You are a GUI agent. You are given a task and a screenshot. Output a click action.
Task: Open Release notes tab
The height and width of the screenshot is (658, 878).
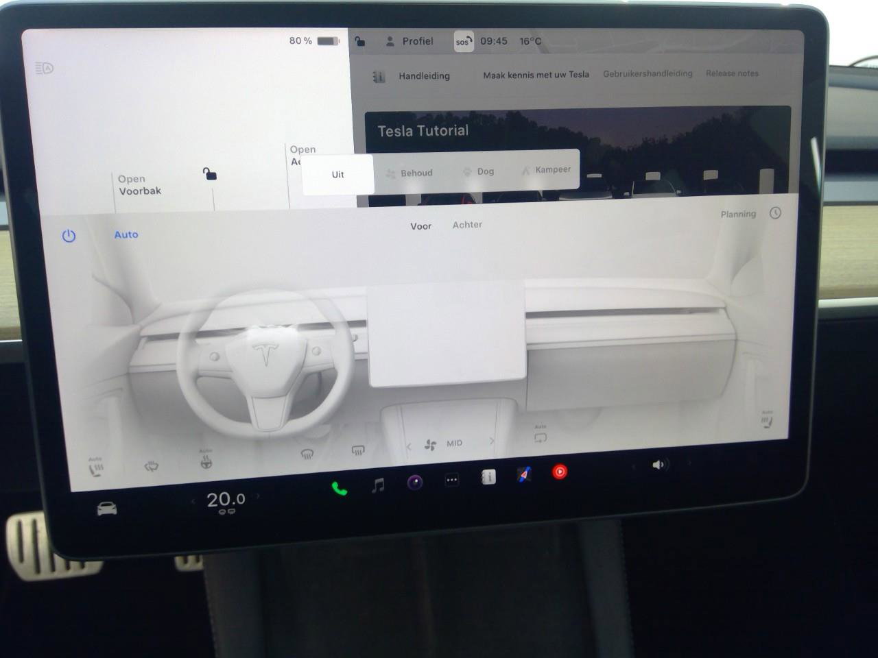732,73
